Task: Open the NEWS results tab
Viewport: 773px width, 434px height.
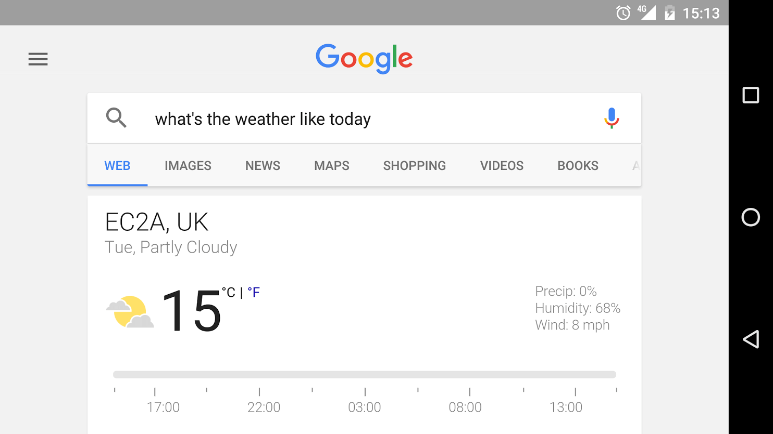Action: (x=263, y=165)
